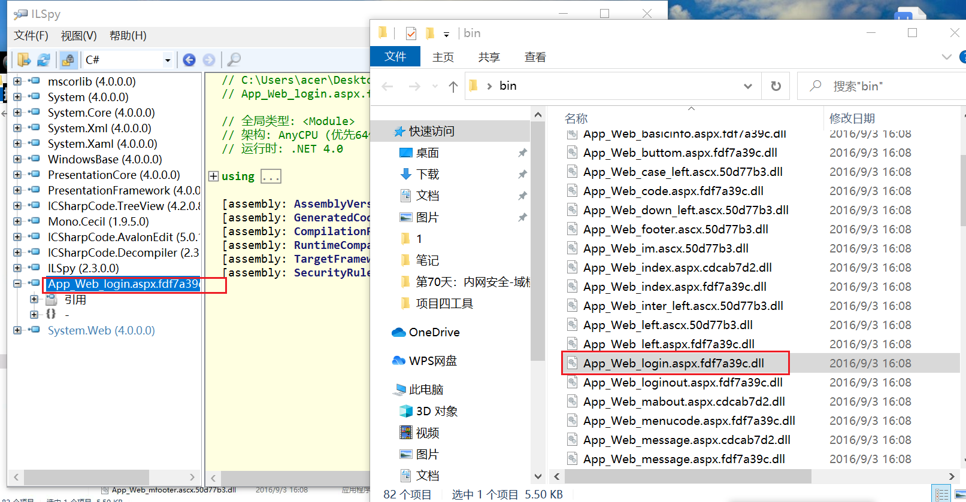Open the 帮助(H) menu in ILSpy
Screen dimensions: 966x502
pos(128,36)
